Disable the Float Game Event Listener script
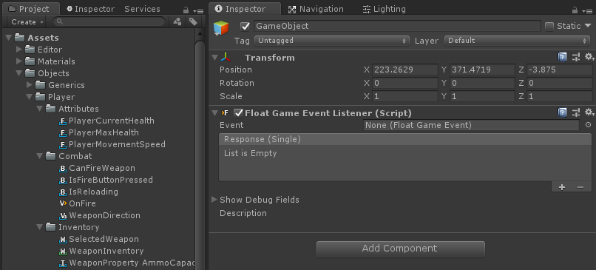The width and height of the screenshot is (596, 270). (x=238, y=113)
